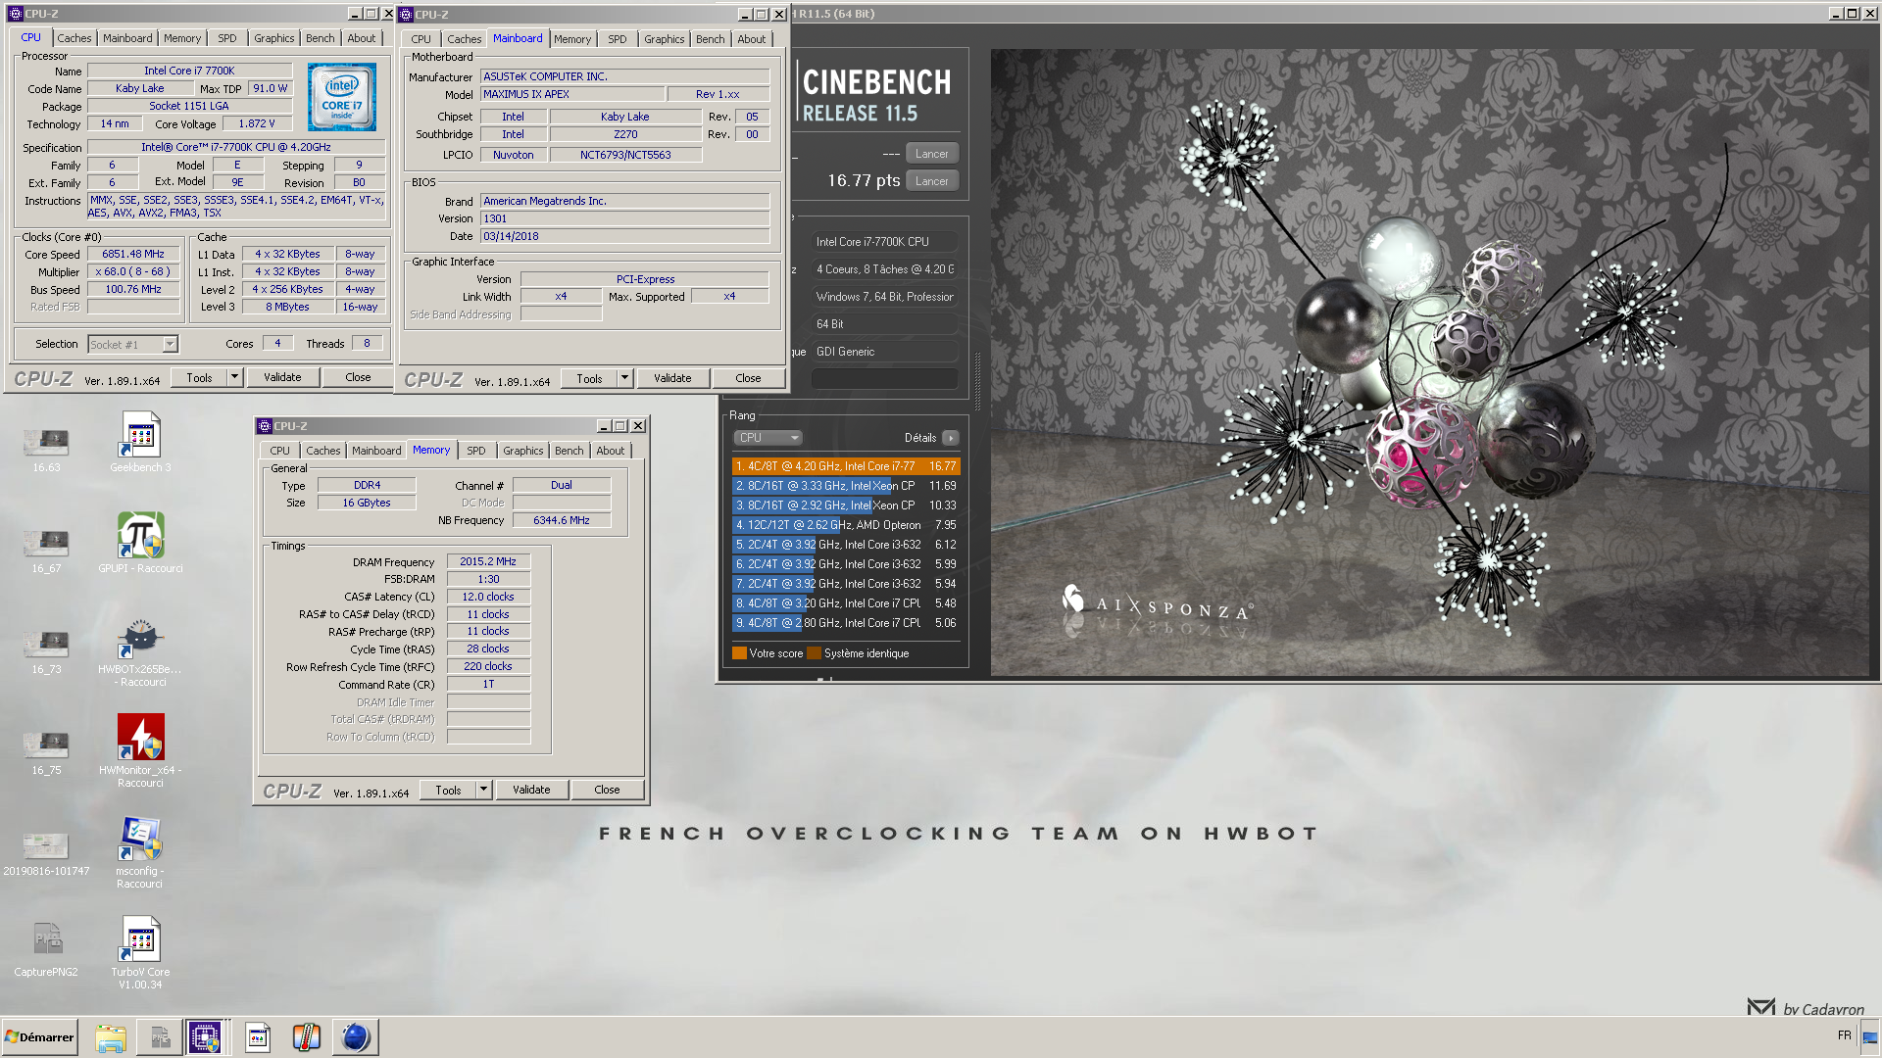Open the Geekbench 3 desktop shortcut
The image size is (1882, 1058).
pos(140,441)
